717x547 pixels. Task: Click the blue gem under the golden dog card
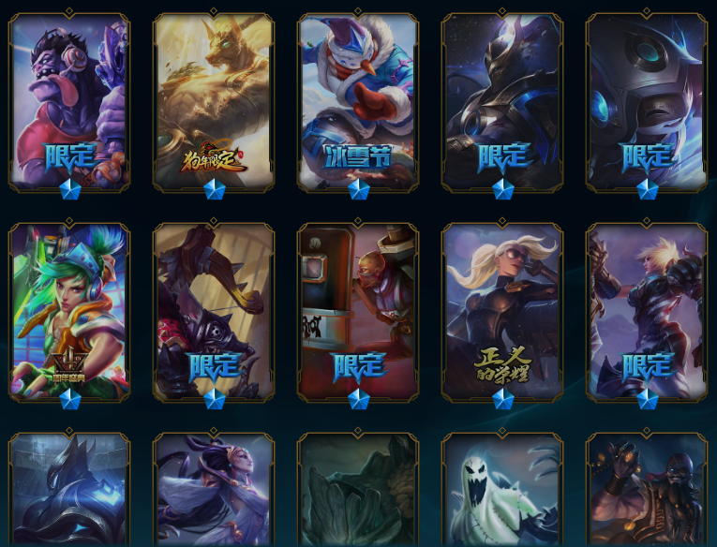[215, 189]
